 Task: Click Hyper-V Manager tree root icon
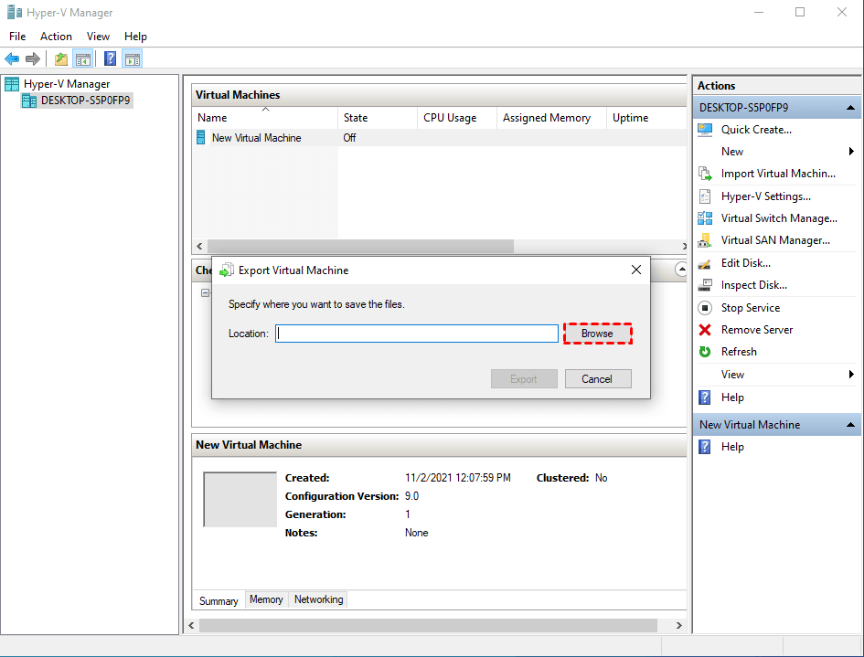[12, 84]
